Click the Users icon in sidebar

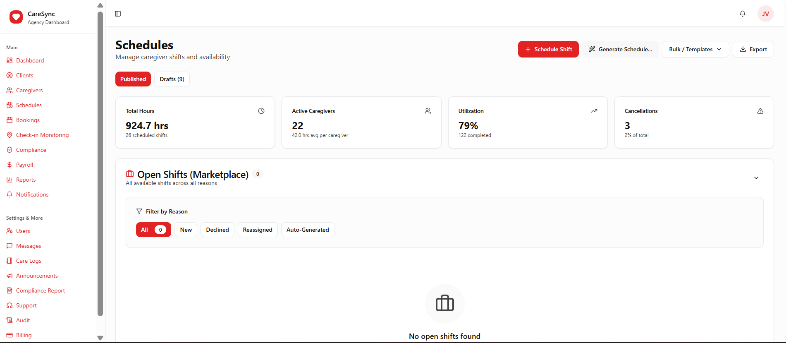pos(10,231)
